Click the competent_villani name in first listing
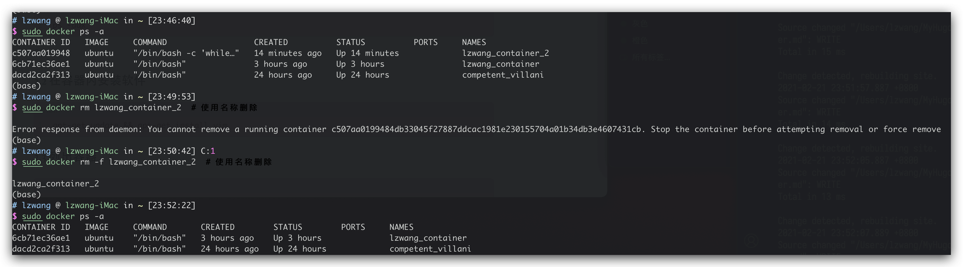The width and height of the screenshot is (963, 267). tap(503, 75)
